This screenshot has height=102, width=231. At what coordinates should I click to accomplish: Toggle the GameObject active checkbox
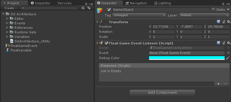(109, 10)
